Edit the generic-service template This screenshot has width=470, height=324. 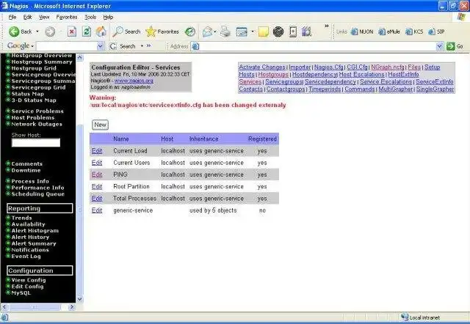[97, 210]
